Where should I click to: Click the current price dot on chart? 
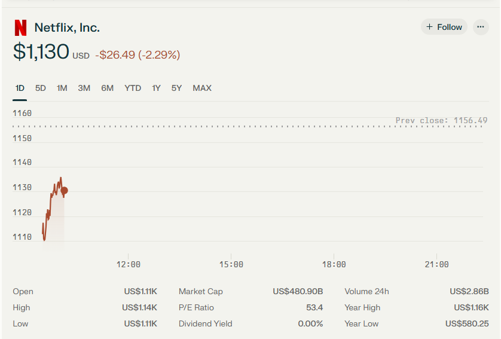[x=64, y=191]
